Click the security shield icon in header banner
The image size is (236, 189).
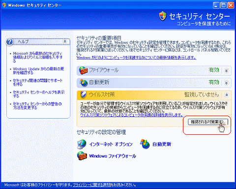click(163, 16)
